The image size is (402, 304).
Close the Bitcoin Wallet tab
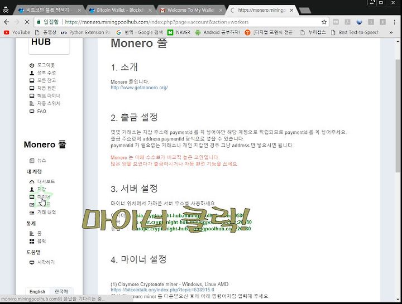[150, 10]
